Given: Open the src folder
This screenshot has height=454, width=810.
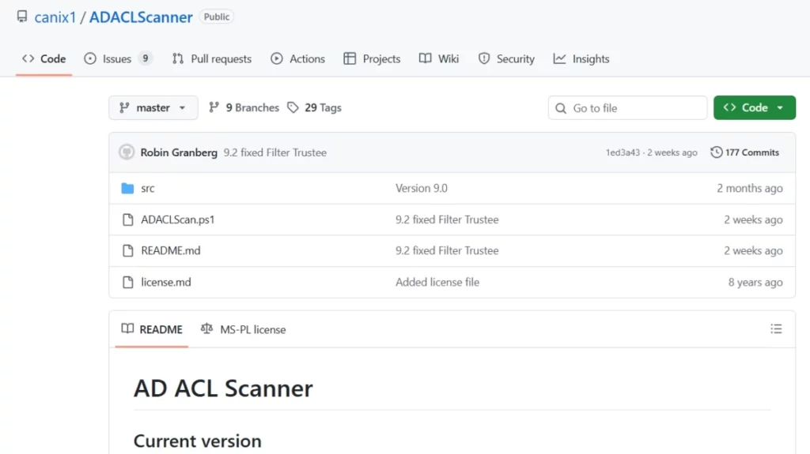Looking at the screenshot, I should [148, 188].
